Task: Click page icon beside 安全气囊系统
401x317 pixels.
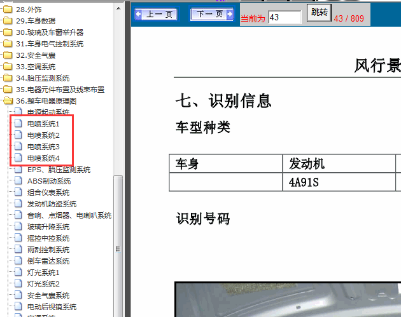Action: (18, 295)
